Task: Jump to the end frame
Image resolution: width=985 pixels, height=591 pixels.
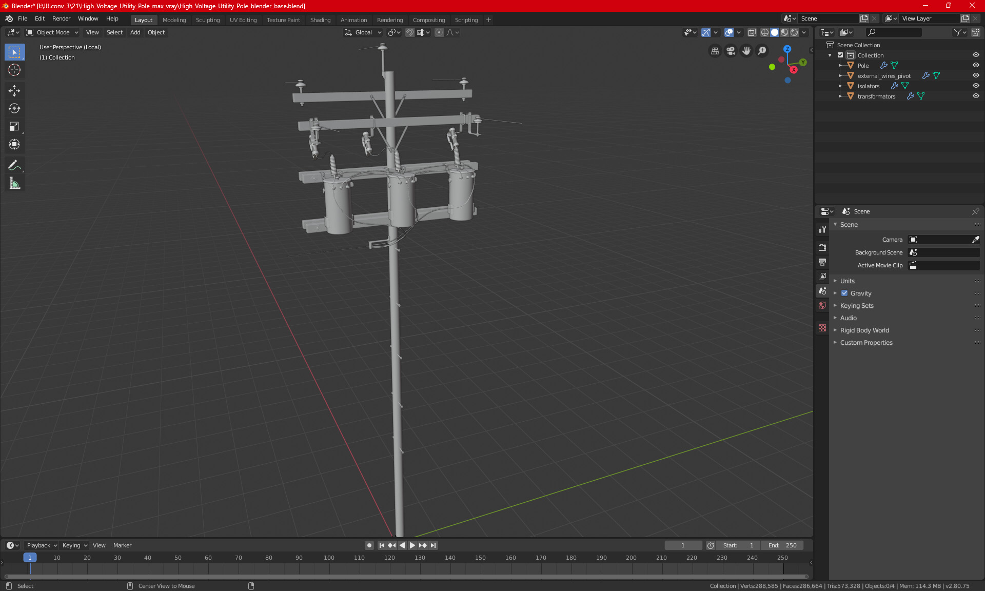Action: (x=434, y=545)
